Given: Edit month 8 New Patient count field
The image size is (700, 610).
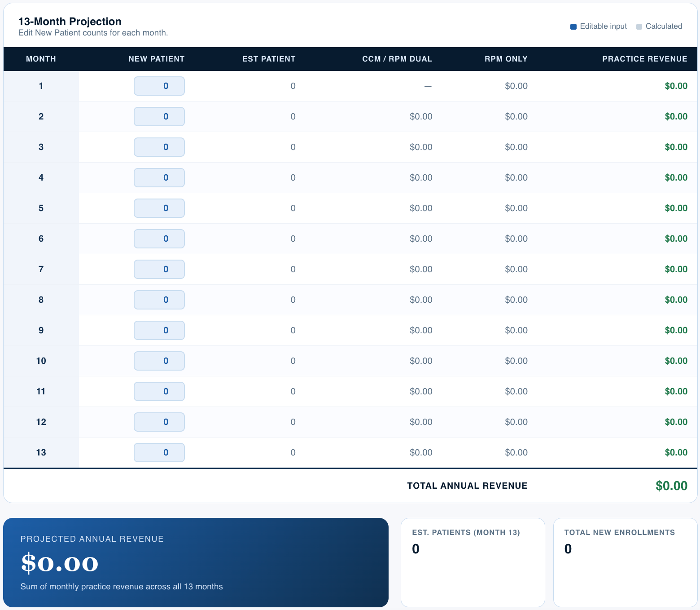Looking at the screenshot, I should (159, 300).
